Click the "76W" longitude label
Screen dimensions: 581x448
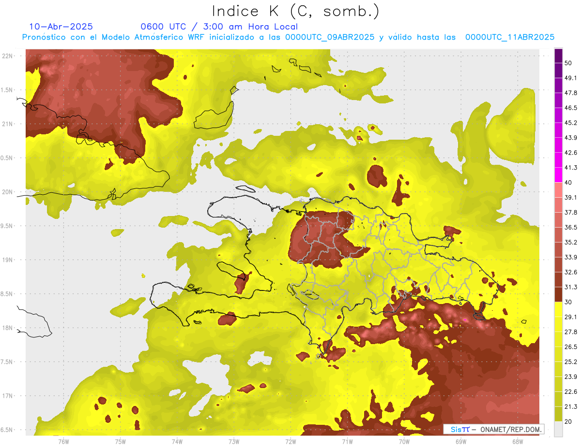pyautogui.click(x=63, y=441)
